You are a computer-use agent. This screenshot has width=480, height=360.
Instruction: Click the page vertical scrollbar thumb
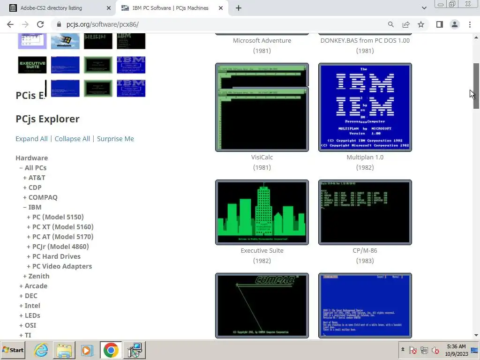(x=476, y=86)
